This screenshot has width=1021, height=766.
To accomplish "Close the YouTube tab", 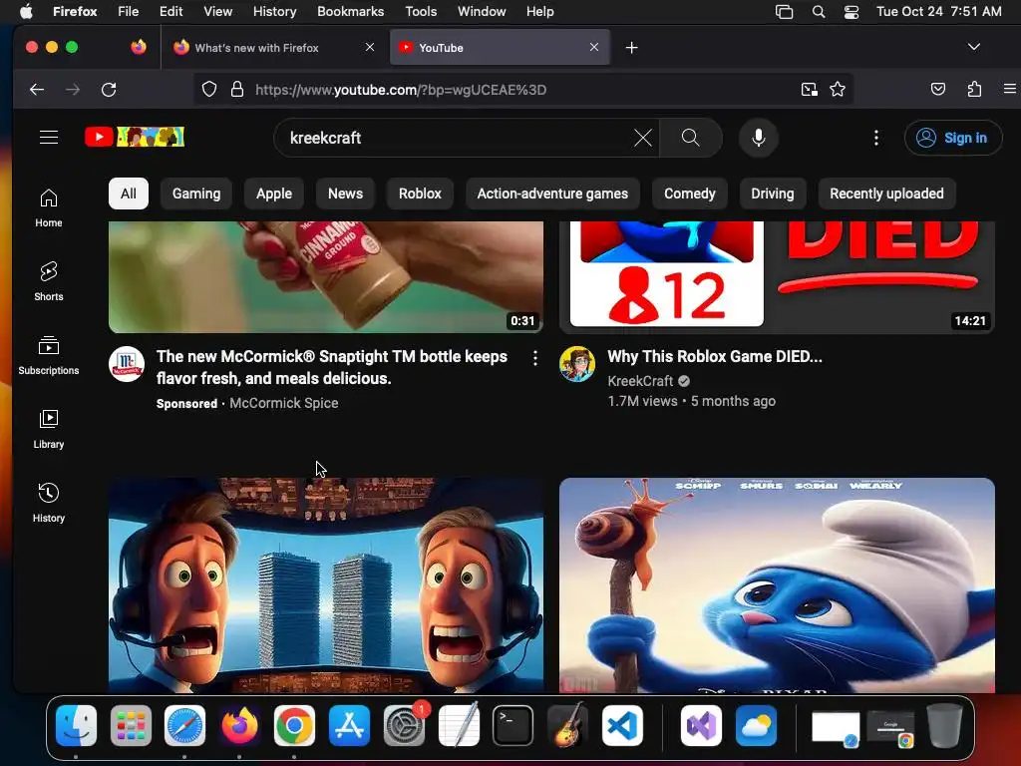I will coord(594,47).
